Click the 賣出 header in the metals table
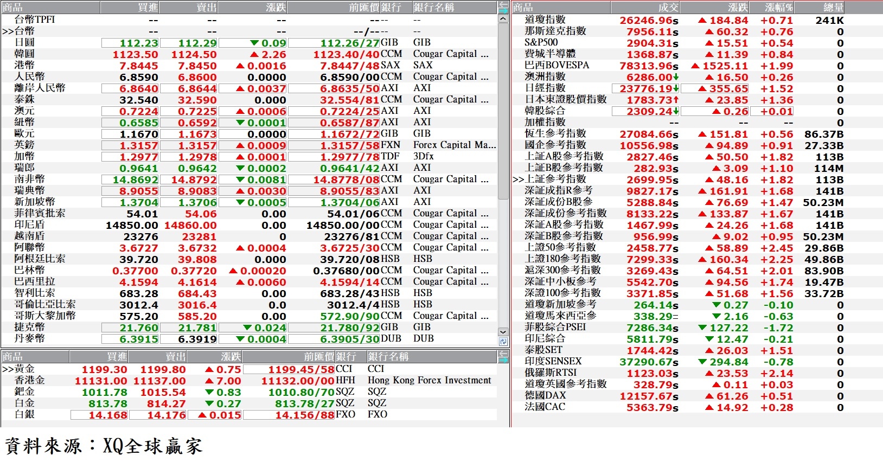 (157, 357)
